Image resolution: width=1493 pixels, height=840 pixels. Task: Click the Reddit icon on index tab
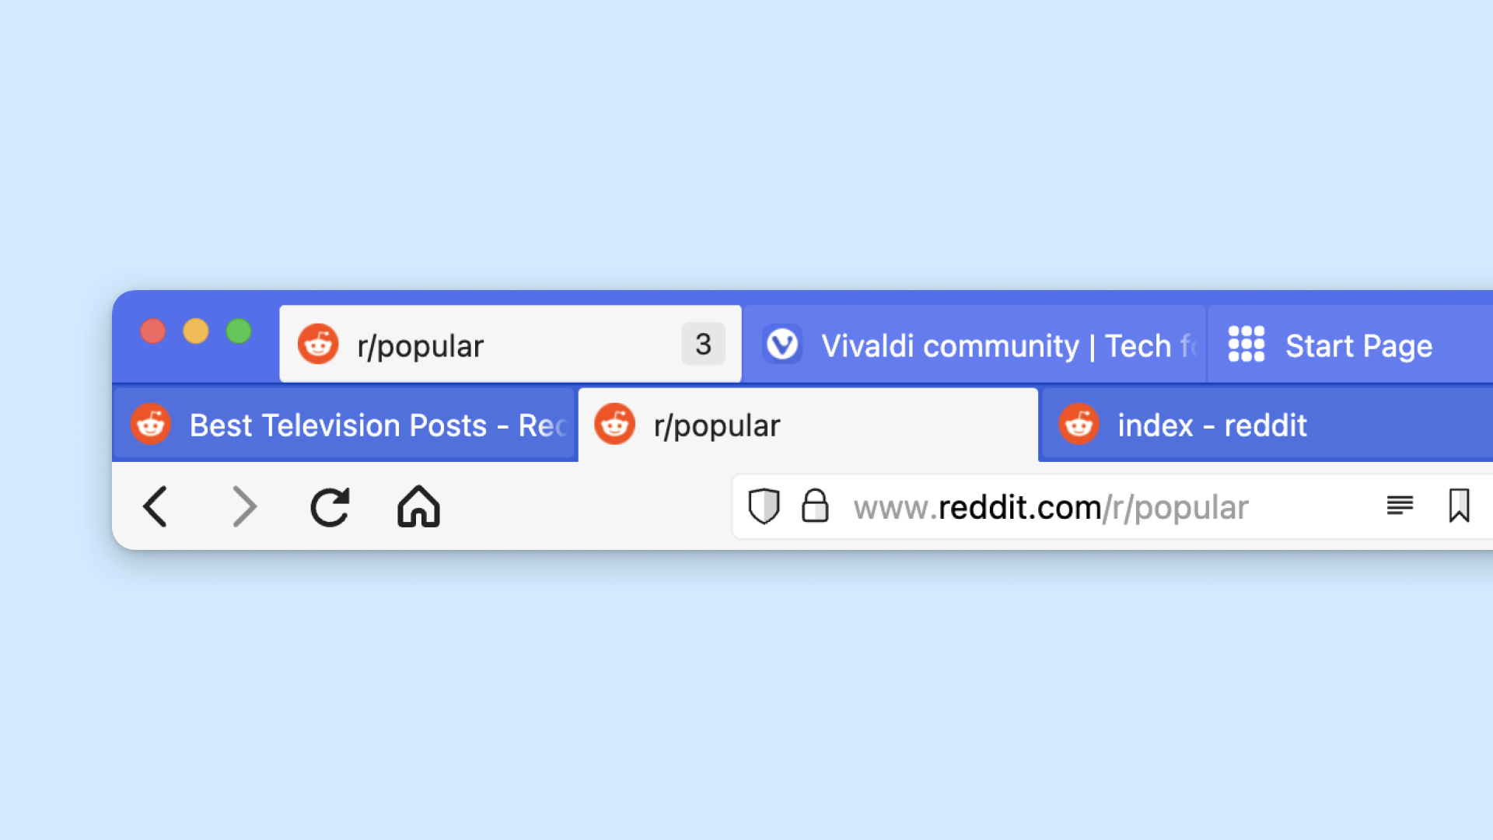pos(1082,425)
